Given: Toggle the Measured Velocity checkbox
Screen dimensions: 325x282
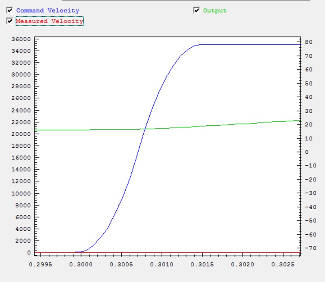Looking at the screenshot, I should click(10, 21).
